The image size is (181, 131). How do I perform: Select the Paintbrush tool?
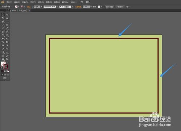(3, 28)
